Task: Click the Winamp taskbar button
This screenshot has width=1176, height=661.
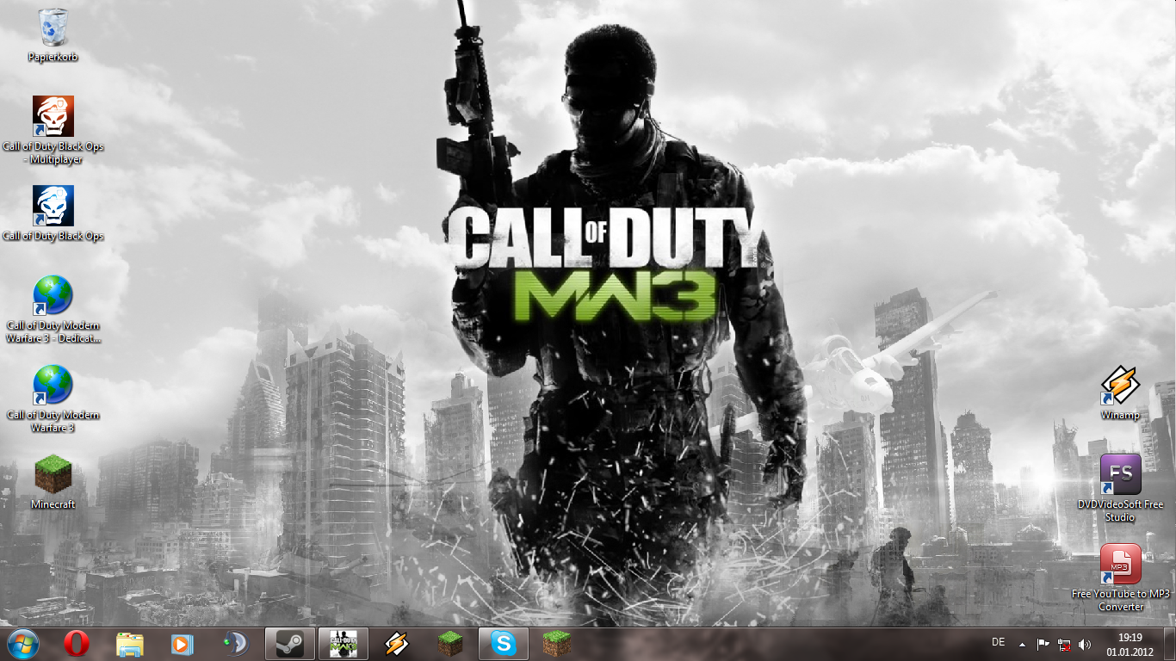Action: pyautogui.click(x=396, y=644)
